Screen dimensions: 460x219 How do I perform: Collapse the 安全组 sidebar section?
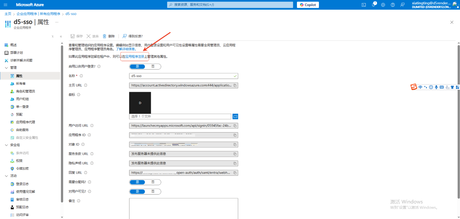[x=7, y=145]
